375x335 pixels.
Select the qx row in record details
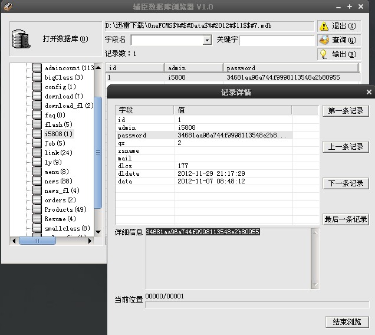tap(204, 143)
